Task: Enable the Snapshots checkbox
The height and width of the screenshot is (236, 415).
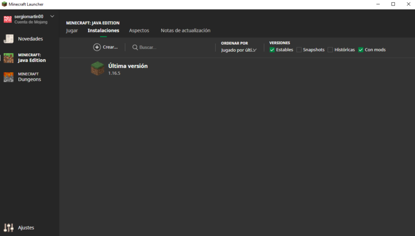Action: pos(299,50)
